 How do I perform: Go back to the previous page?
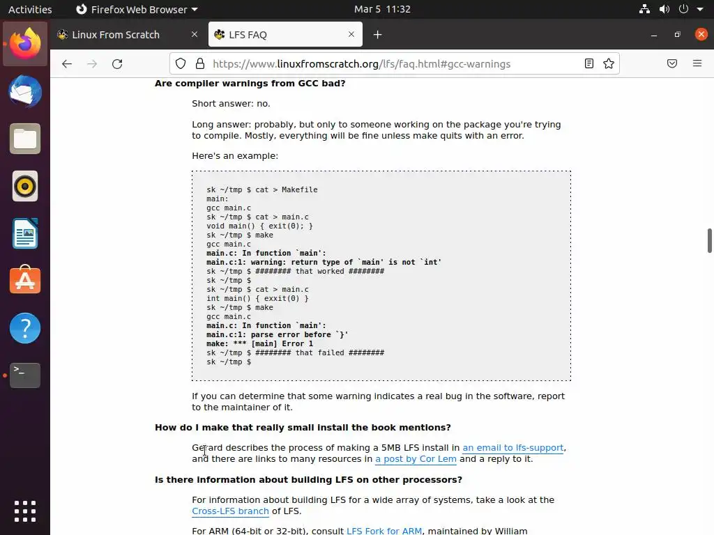[x=67, y=63]
